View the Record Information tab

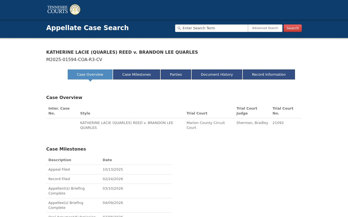[269, 74]
